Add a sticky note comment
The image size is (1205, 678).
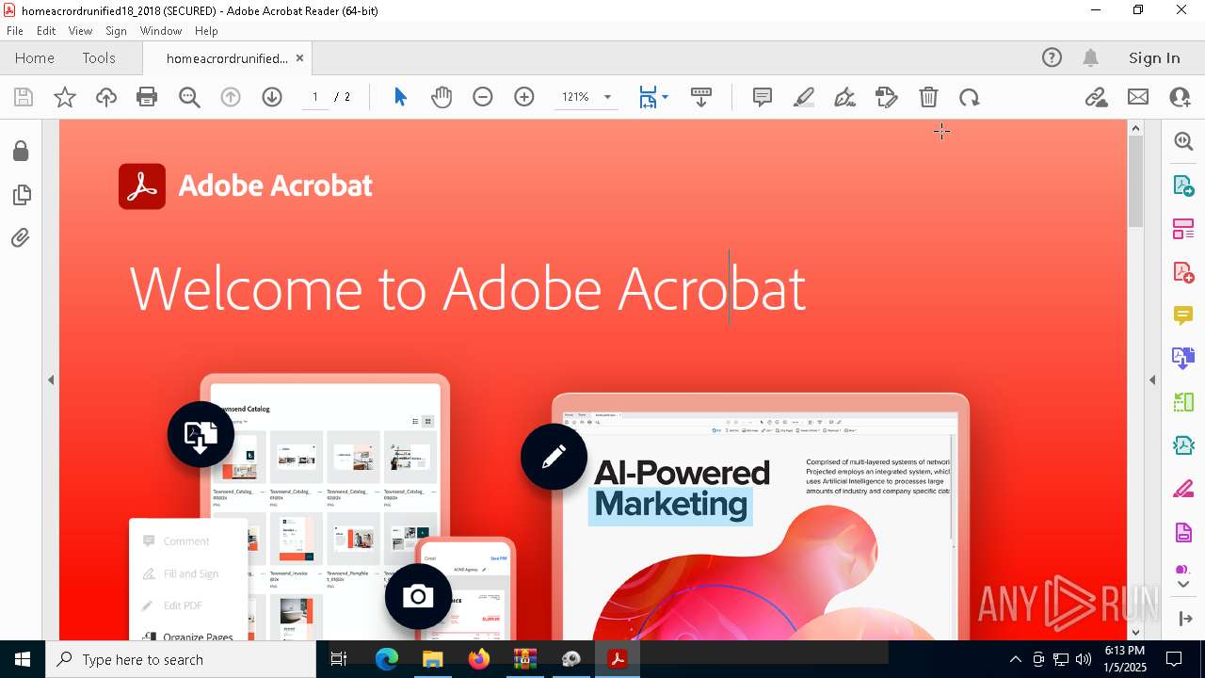pyautogui.click(x=763, y=97)
